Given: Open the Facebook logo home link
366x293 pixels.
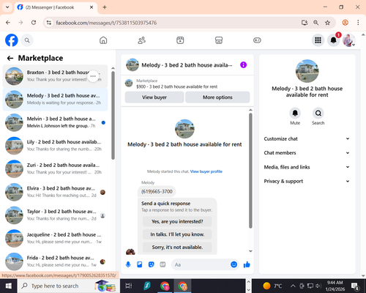Looking at the screenshot, I should point(12,40).
